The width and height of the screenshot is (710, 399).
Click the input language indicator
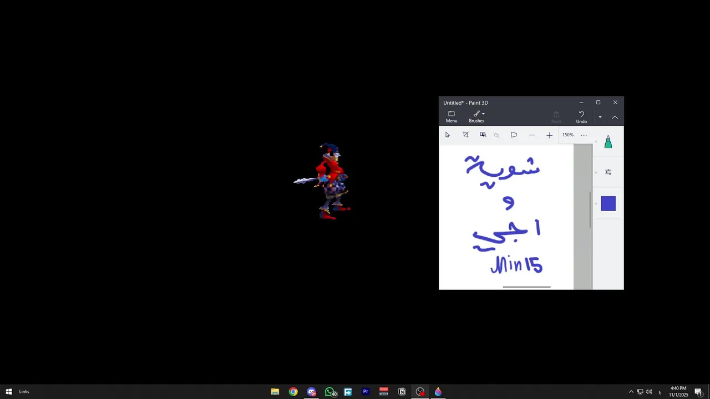tap(660, 392)
